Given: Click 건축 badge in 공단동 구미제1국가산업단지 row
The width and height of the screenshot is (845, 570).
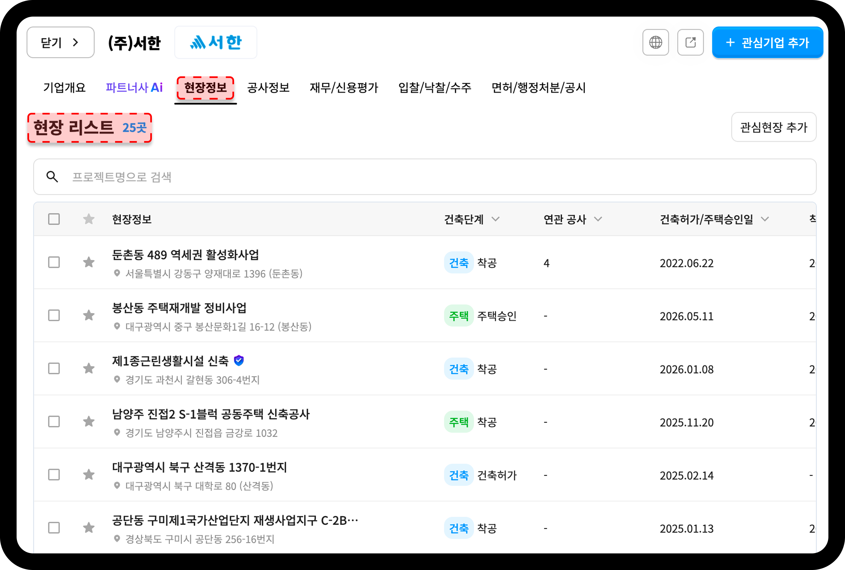Looking at the screenshot, I should point(458,528).
